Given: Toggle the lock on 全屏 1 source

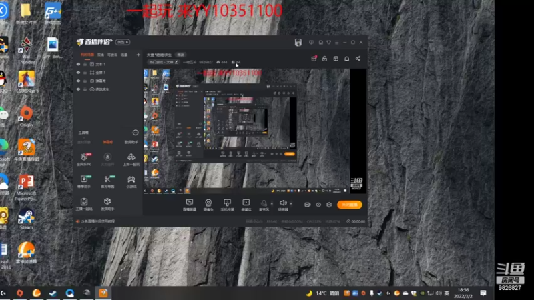Looking at the screenshot, I should pyautogui.click(x=85, y=73).
